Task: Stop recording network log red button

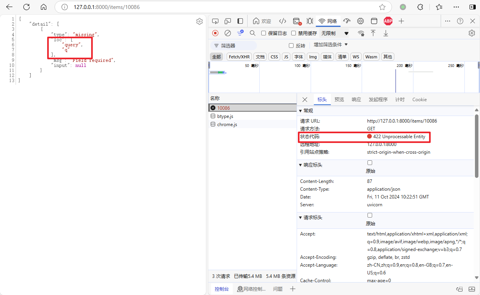Action: [x=215, y=33]
